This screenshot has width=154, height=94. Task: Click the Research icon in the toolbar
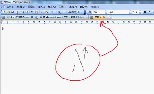(x=37, y=12)
